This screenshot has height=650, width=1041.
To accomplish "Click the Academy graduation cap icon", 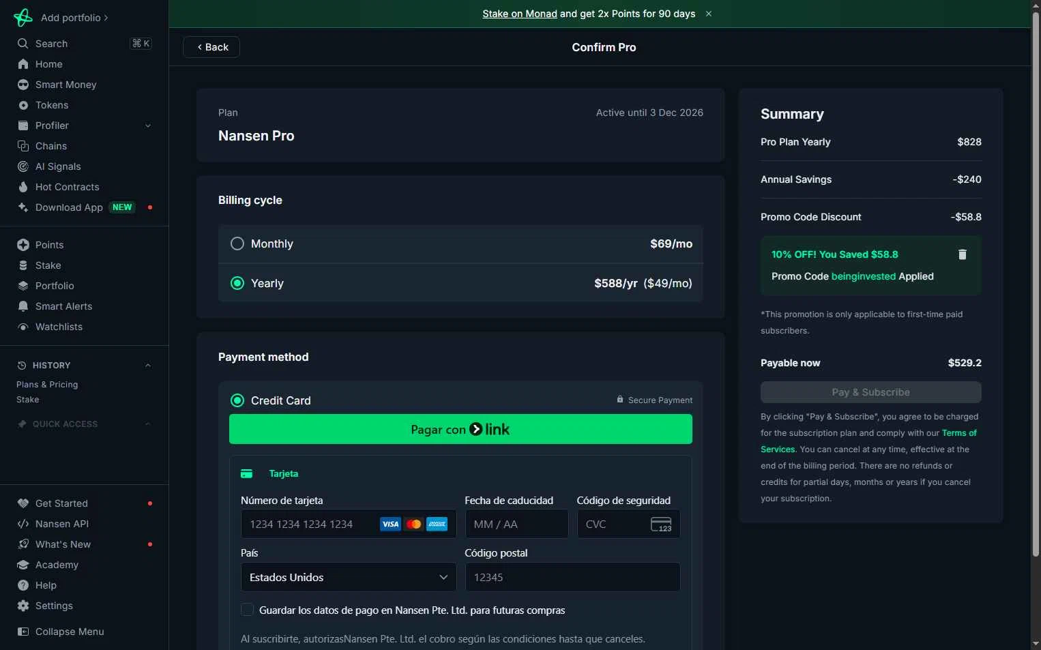I will click(x=23, y=565).
